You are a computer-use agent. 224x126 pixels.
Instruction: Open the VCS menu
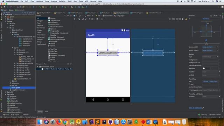[86, 1]
